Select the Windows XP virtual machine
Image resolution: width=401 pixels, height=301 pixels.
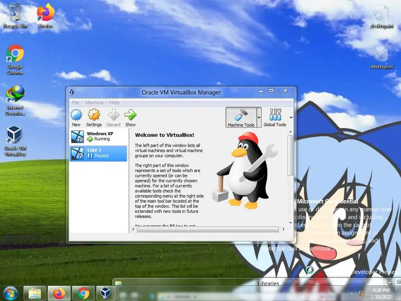click(x=98, y=136)
